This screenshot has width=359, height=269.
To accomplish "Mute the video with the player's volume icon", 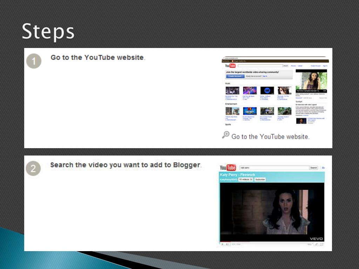I will 227,244.
